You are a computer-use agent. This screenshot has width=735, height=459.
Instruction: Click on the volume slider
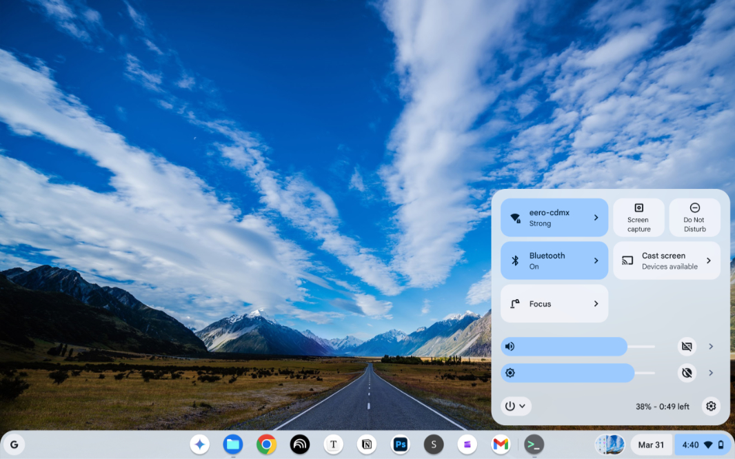pyautogui.click(x=578, y=347)
